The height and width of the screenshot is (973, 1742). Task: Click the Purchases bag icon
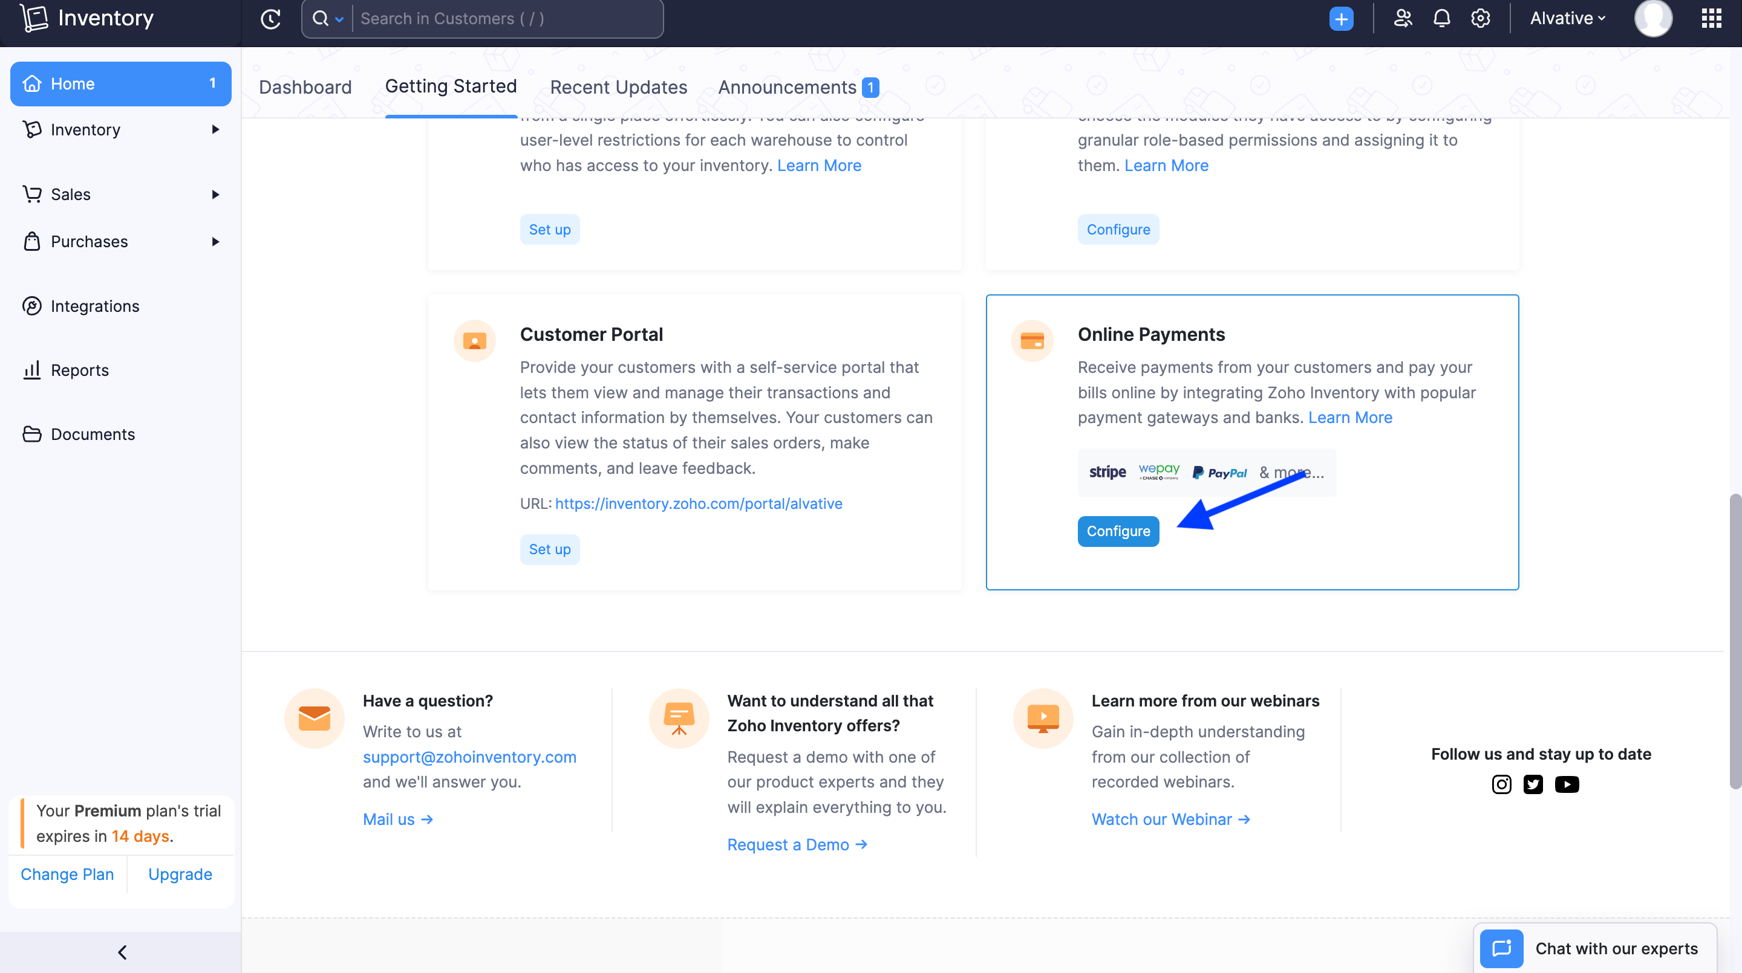tap(32, 241)
